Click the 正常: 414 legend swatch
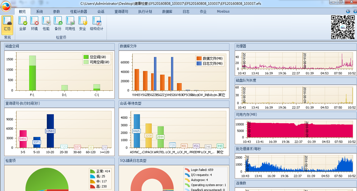 (x=93, y=171)
